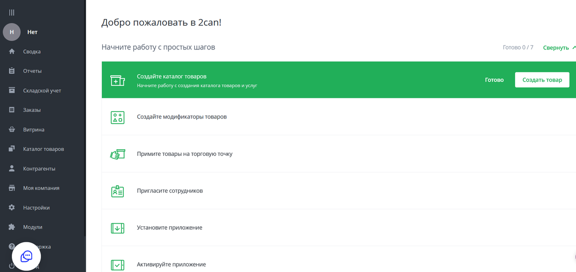Click the Витрина basket icon
Screen dimensions: 576x272
click(12, 130)
